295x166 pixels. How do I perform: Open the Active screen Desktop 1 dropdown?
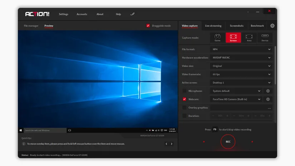coord(241,82)
